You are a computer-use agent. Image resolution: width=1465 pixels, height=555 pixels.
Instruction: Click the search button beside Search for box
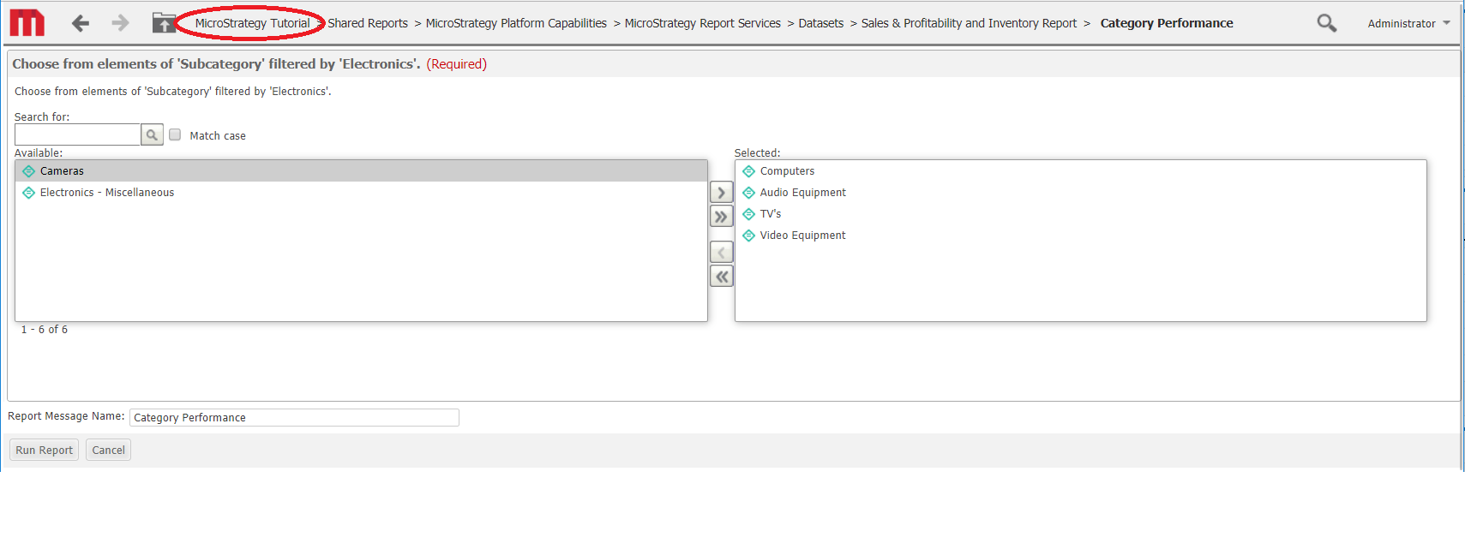tap(152, 134)
